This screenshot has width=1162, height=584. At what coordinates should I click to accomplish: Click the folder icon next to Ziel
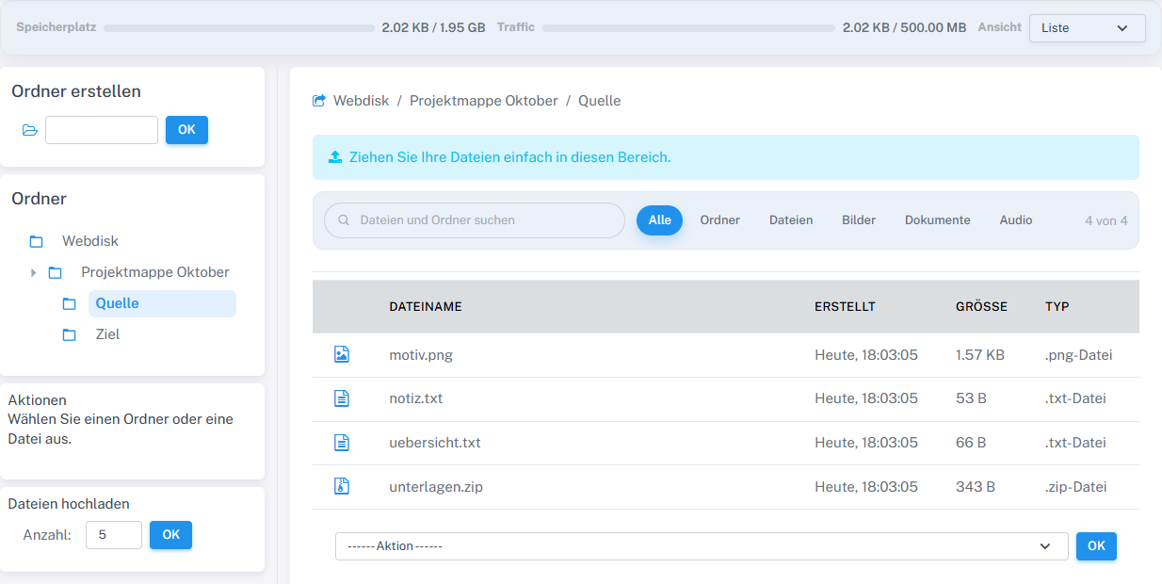click(69, 334)
